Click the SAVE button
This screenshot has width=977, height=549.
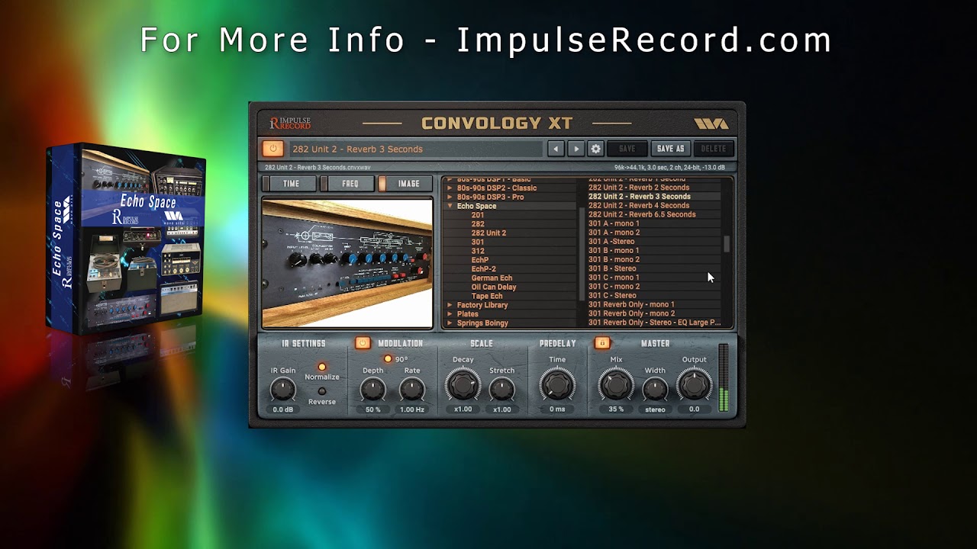pos(627,149)
